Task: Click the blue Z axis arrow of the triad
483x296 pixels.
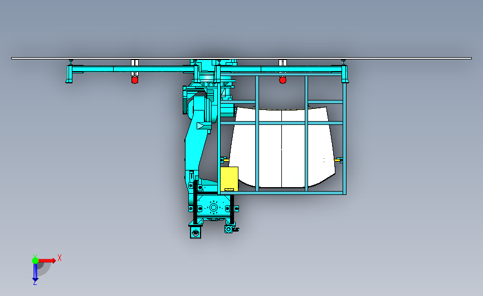Action: (x=35, y=272)
